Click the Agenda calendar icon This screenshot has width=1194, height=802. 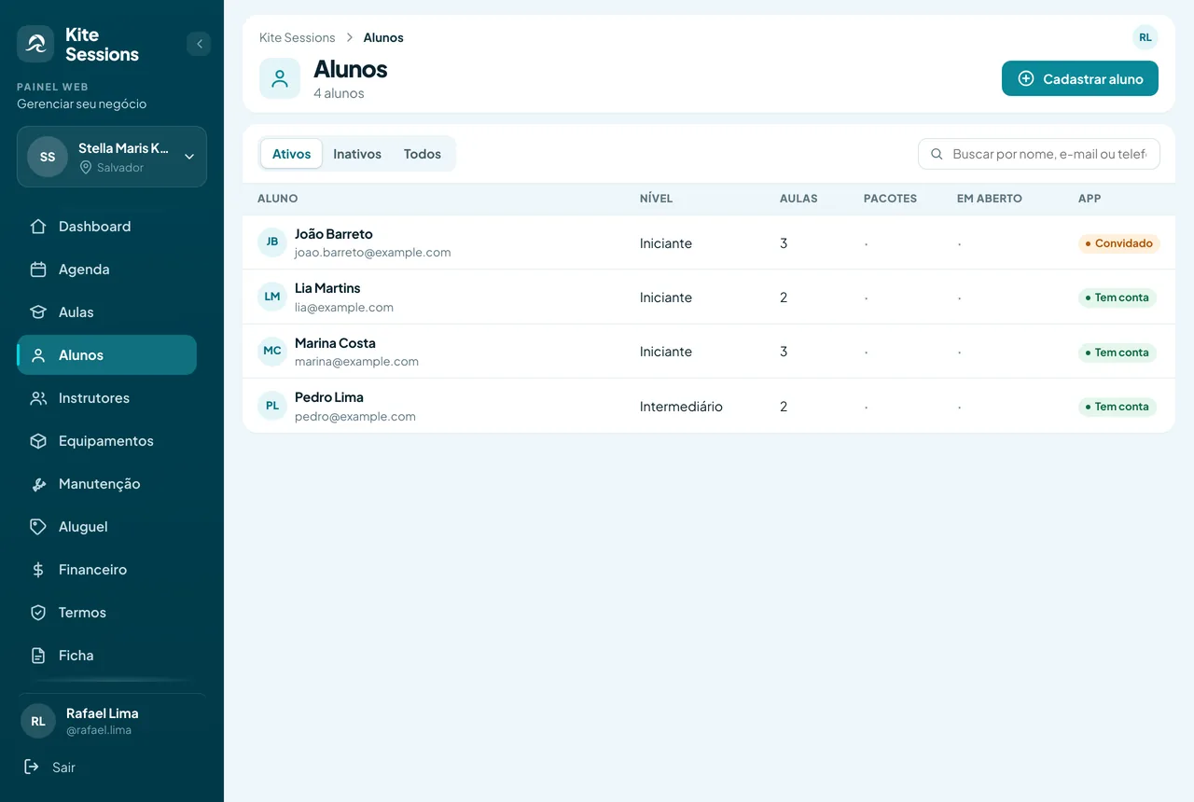[38, 270]
